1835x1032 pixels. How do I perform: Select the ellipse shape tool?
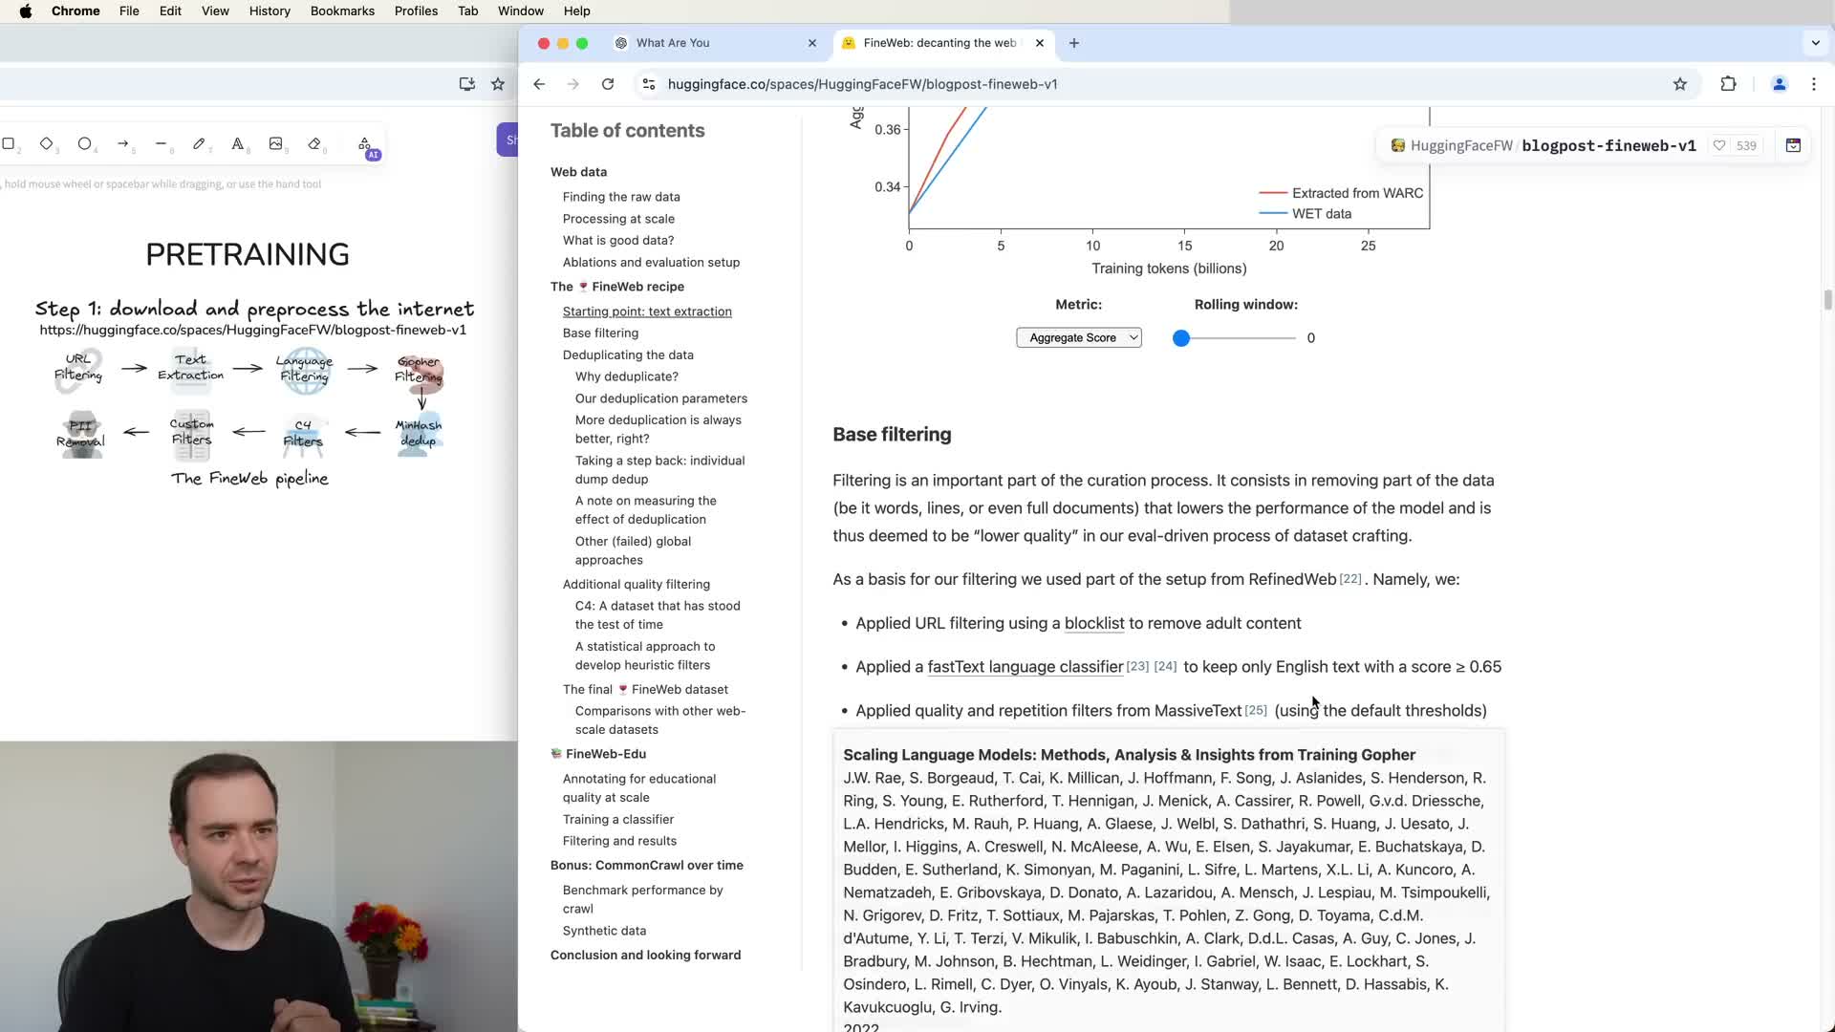(84, 143)
